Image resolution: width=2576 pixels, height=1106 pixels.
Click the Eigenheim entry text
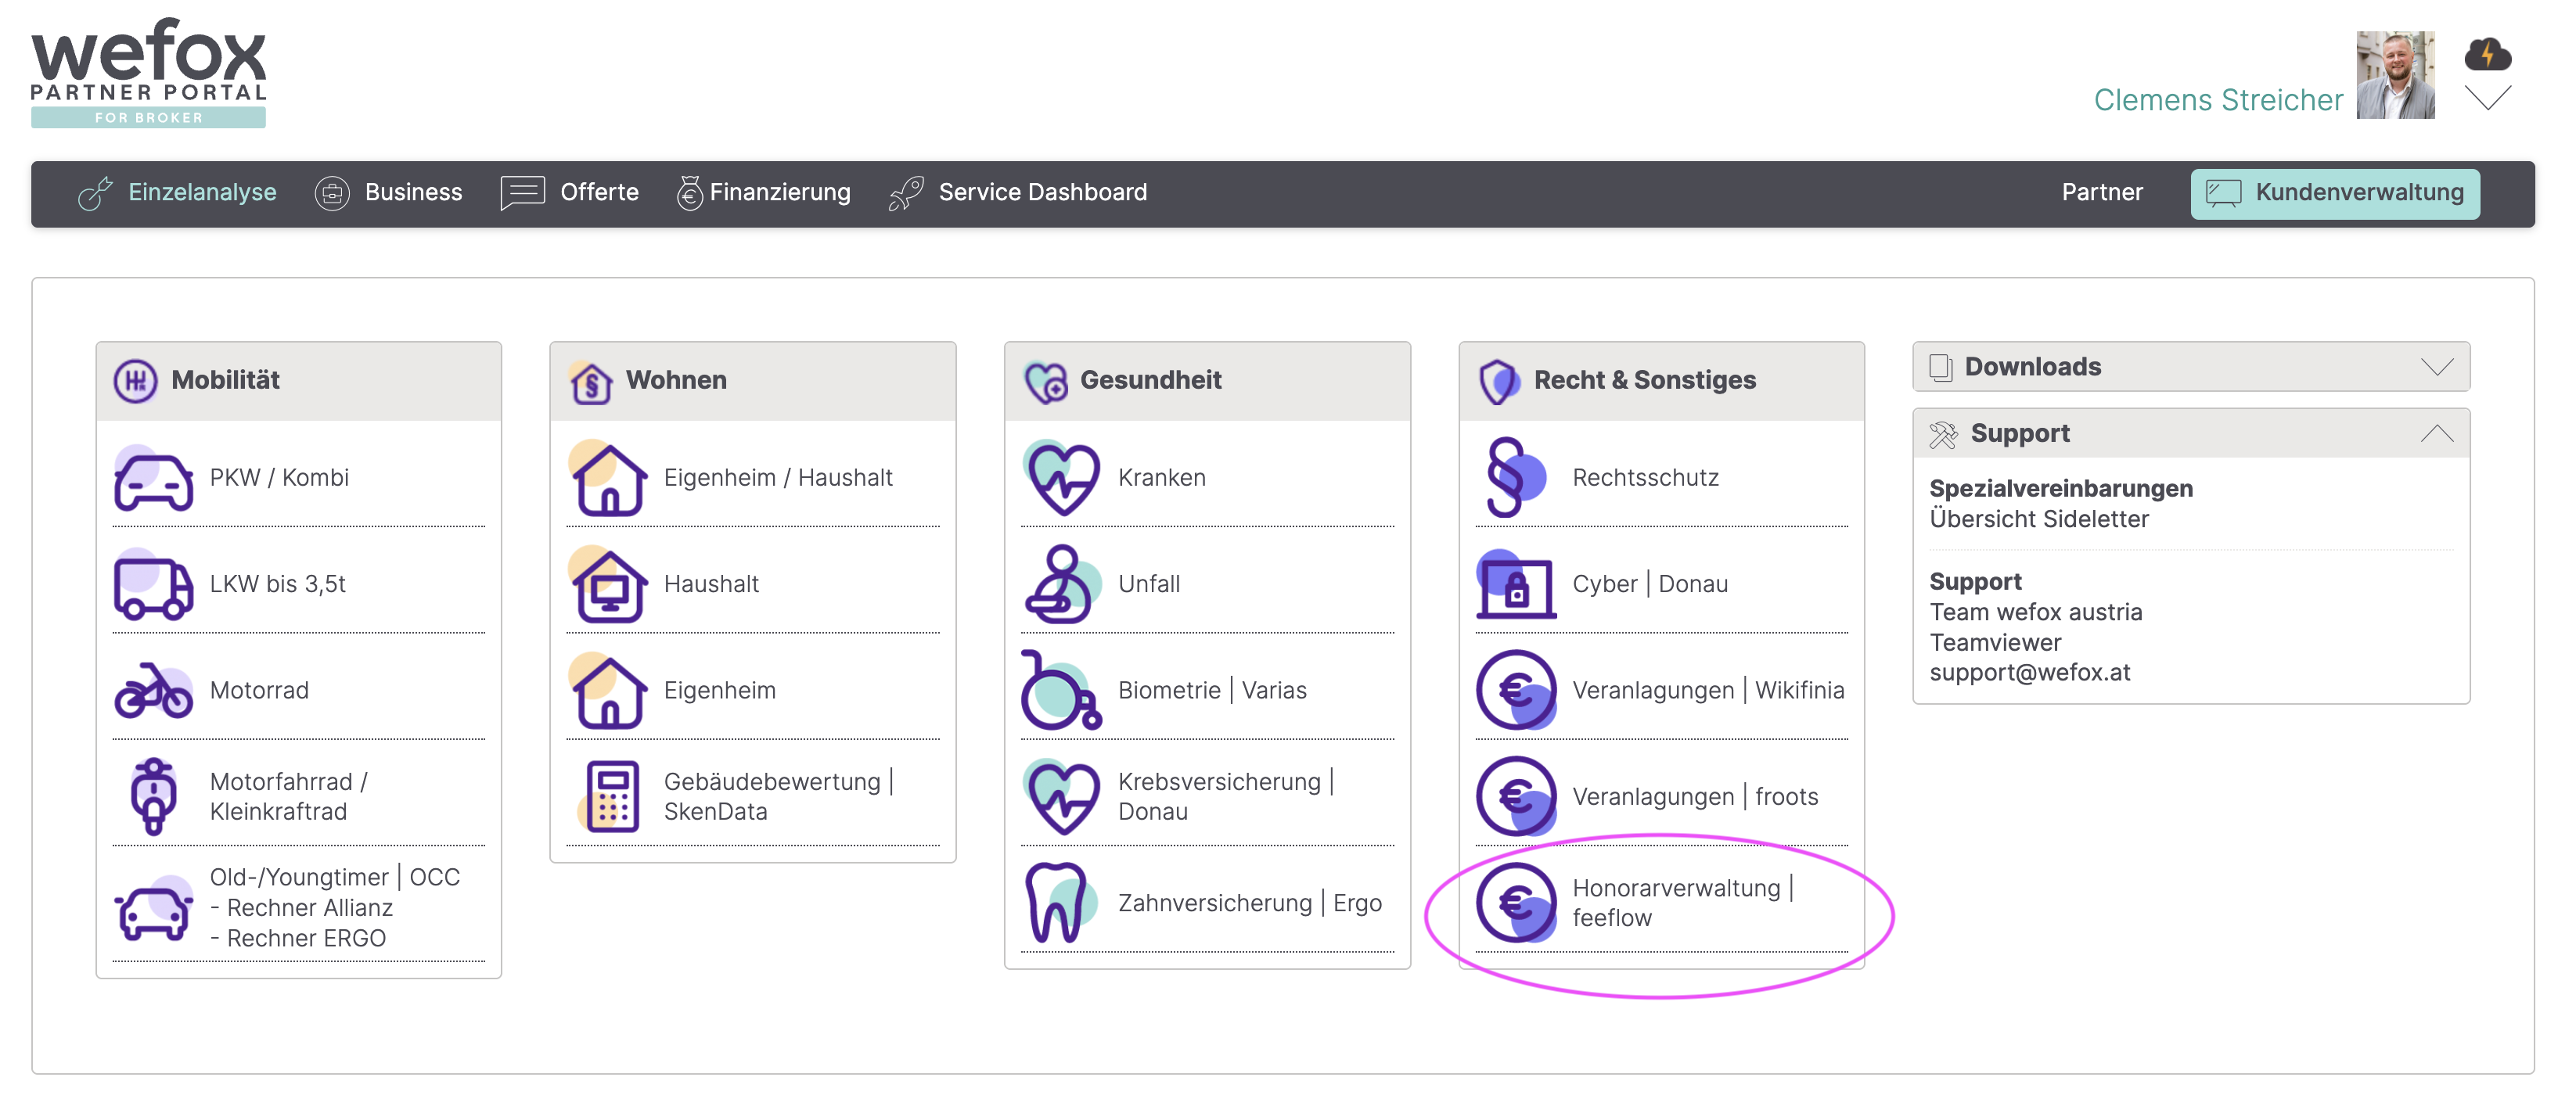pyautogui.click(x=719, y=691)
